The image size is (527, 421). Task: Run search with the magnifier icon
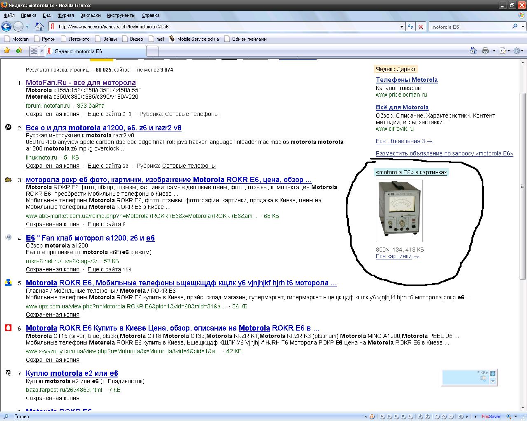[515, 26]
